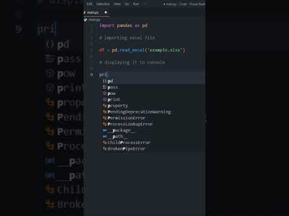
Task: Choose BrokenPipeError from suggestions
Action: (154, 149)
